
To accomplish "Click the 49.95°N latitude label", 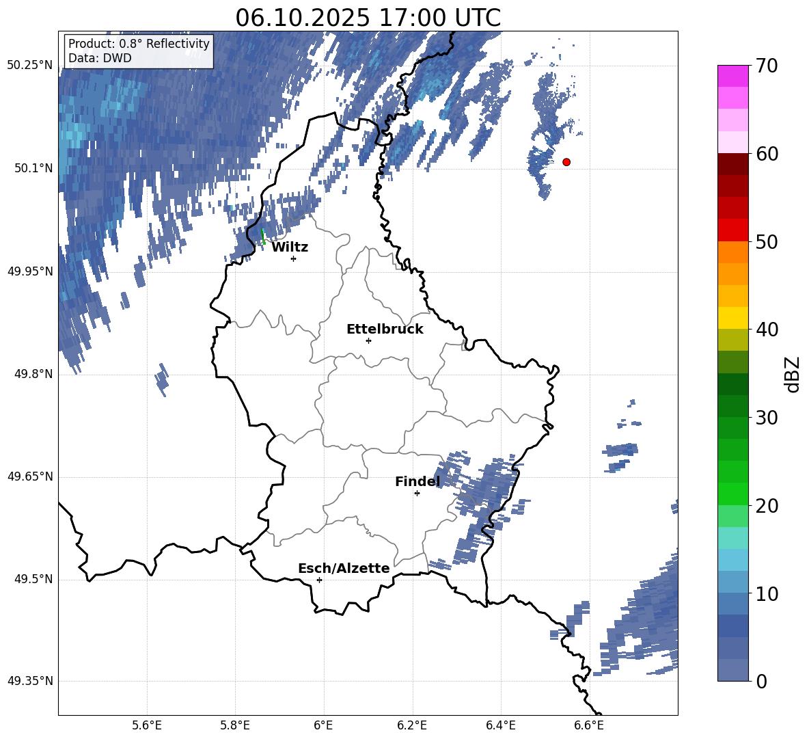I will click(x=30, y=271).
